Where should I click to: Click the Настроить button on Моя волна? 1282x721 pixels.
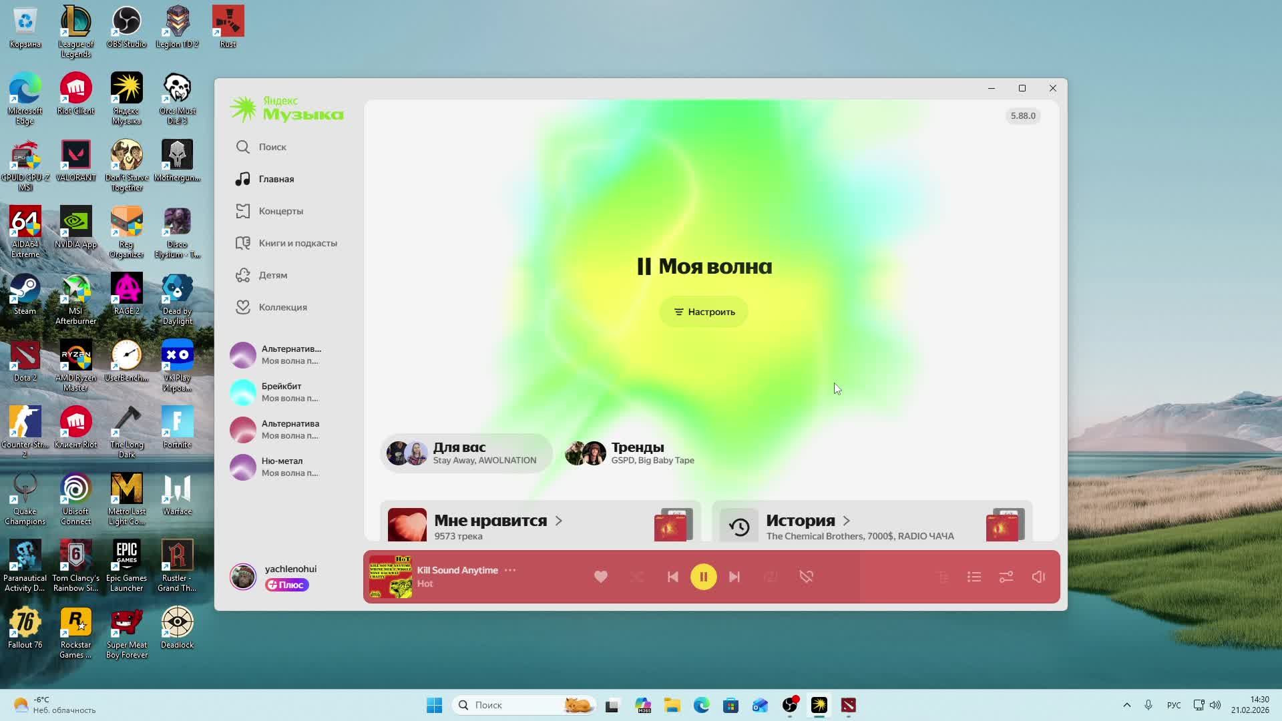point(703,312)
